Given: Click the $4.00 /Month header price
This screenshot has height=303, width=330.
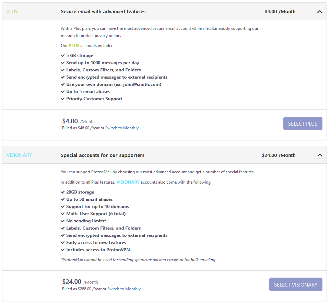Looking at the screenshot, I should tap(280, 12).
